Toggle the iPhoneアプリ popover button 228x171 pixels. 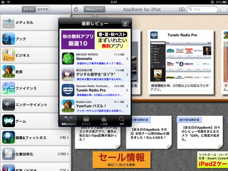[x=94, y=10]
